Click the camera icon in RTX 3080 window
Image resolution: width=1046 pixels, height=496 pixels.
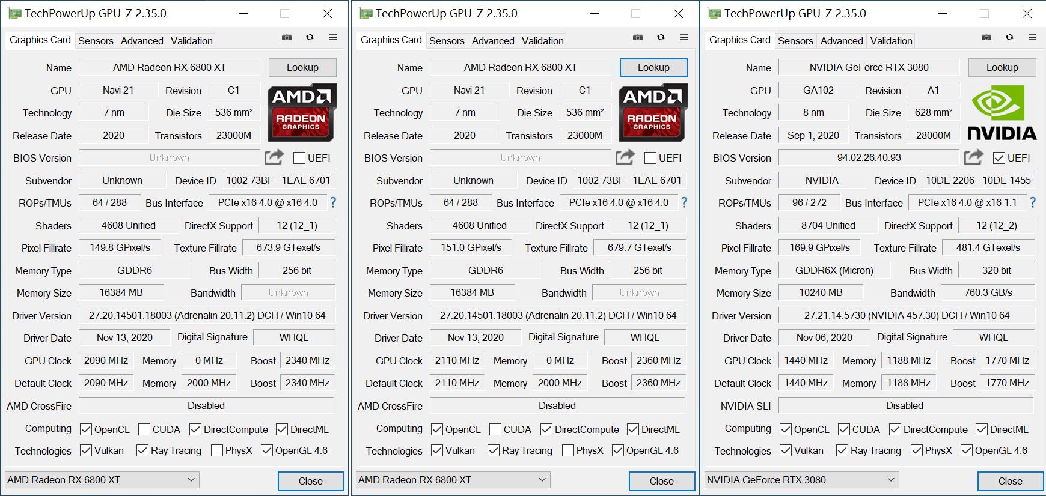[986, 37]
